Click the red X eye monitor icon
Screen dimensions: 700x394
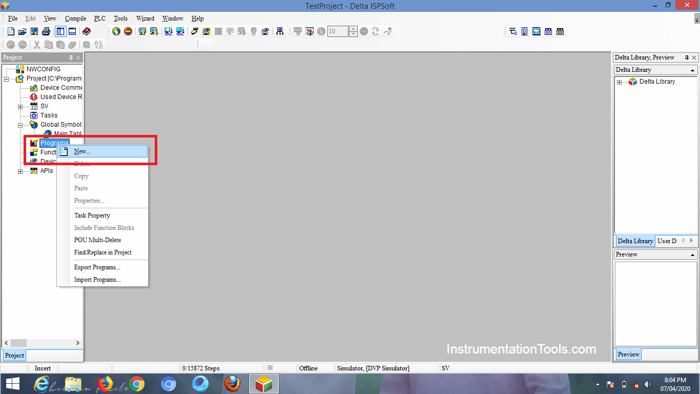click(310, 31)
